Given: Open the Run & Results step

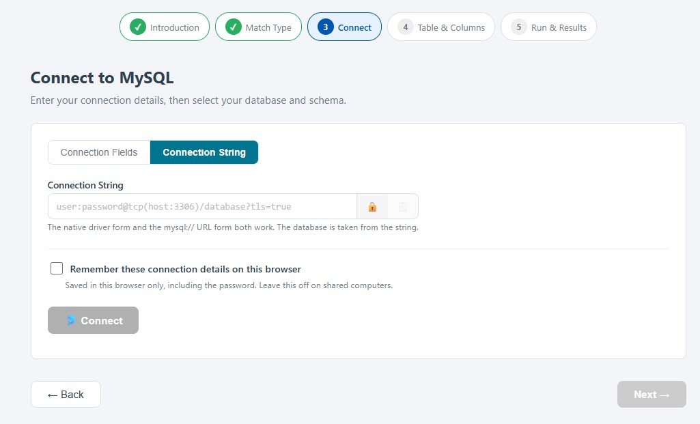Looking at the screenshot, I should click(x=548, y=27).
